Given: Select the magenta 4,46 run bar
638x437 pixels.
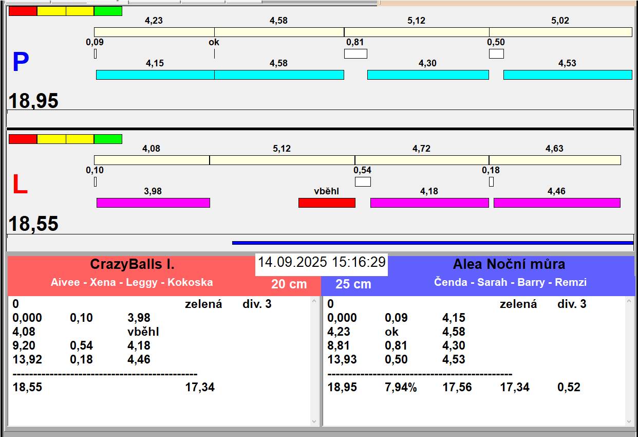Looking at the screenshot, I should pos(557,203).
